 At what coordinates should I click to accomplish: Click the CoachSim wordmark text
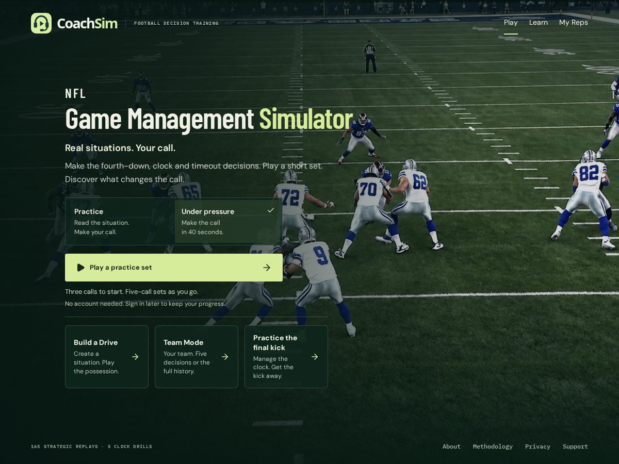[x=87, y=23]
